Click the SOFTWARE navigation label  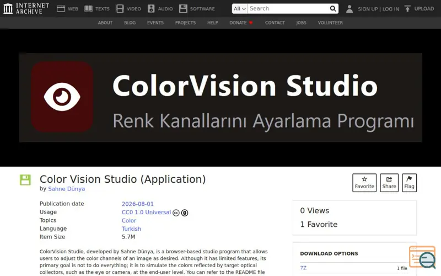(202, 9)
